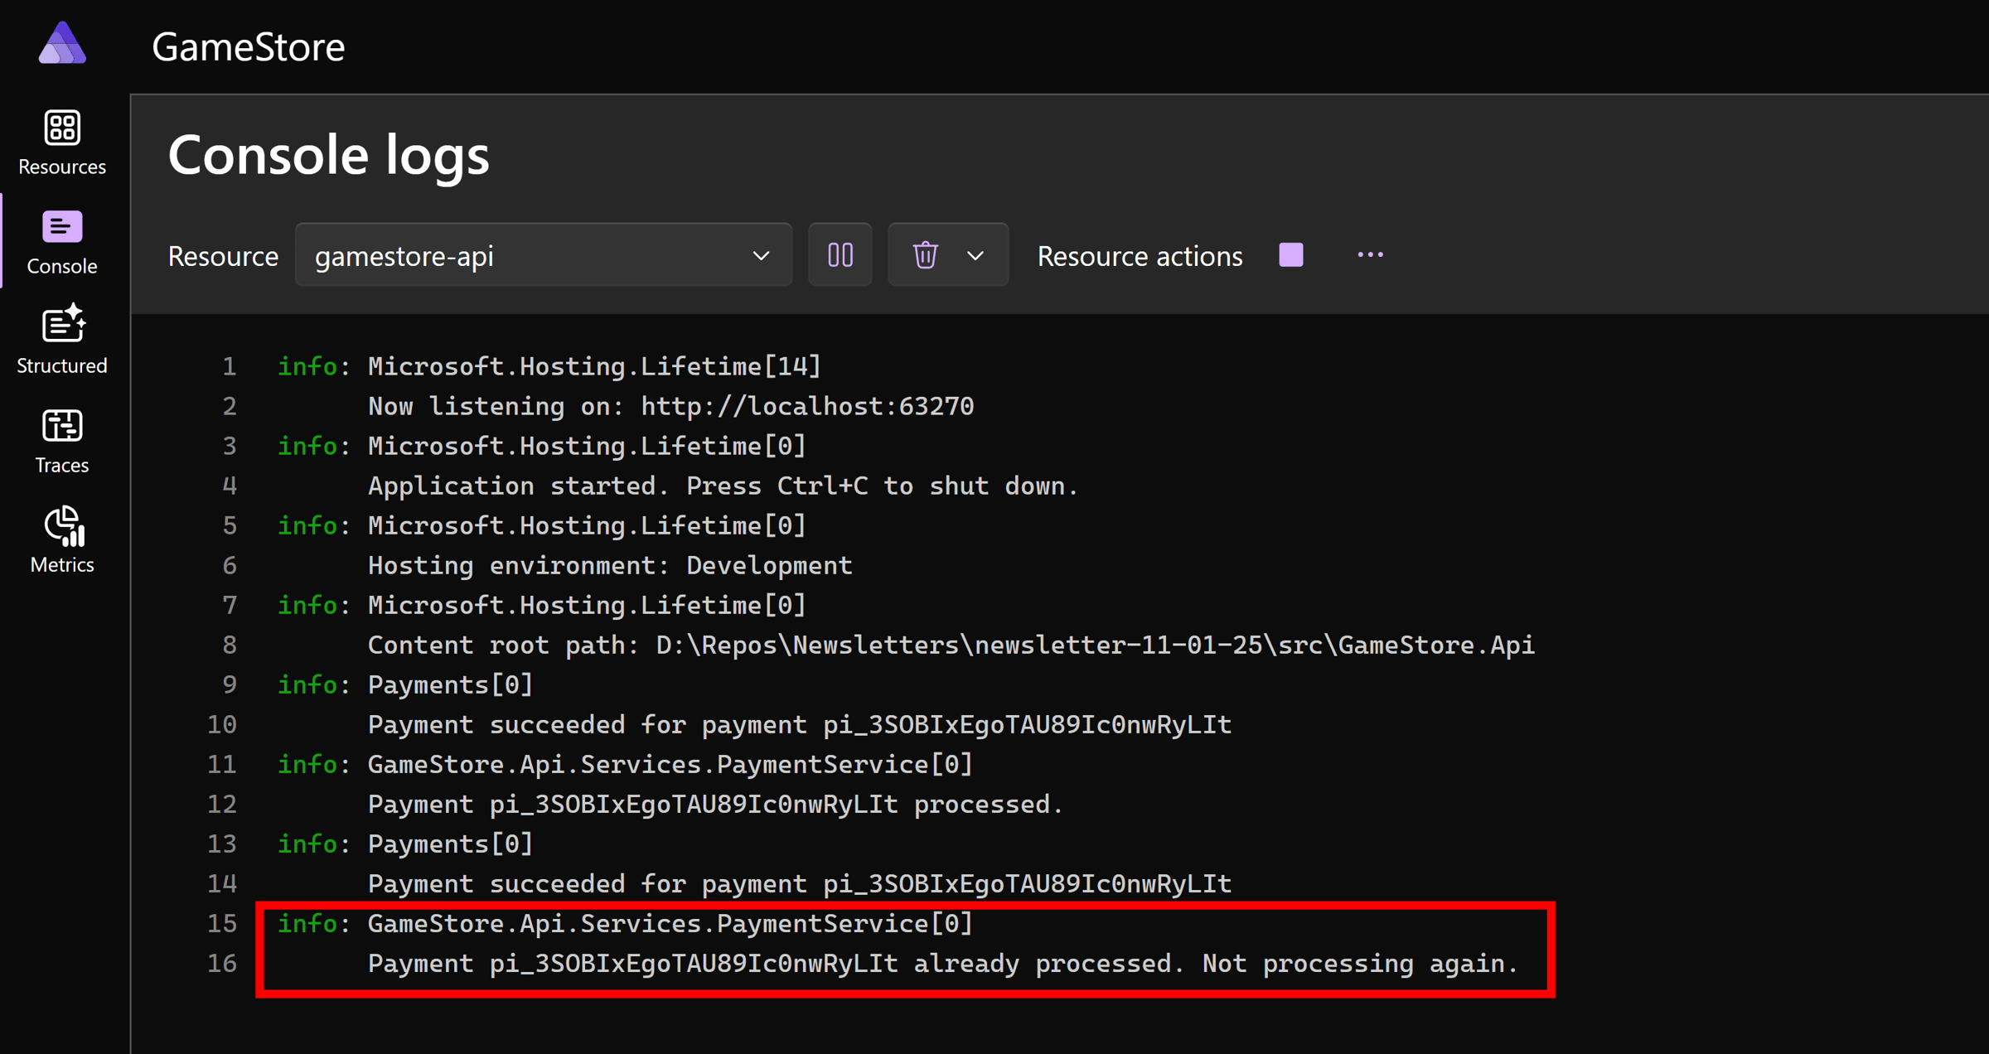The width and height of the screenshot is (1989, 1054).
Task: Click log line 8 content root path
Action: click(x=950, y=645)
